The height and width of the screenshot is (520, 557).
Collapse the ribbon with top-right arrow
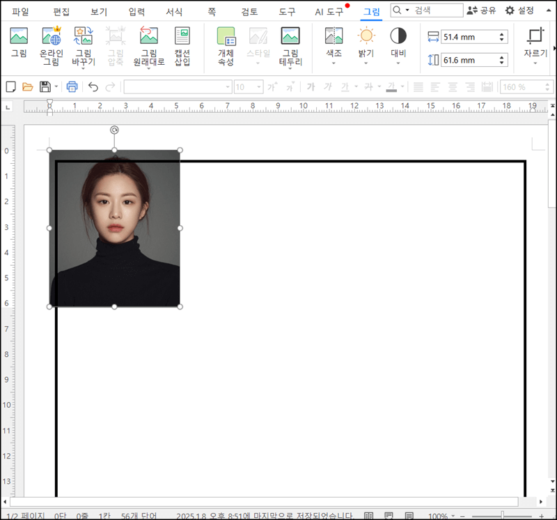549,10
